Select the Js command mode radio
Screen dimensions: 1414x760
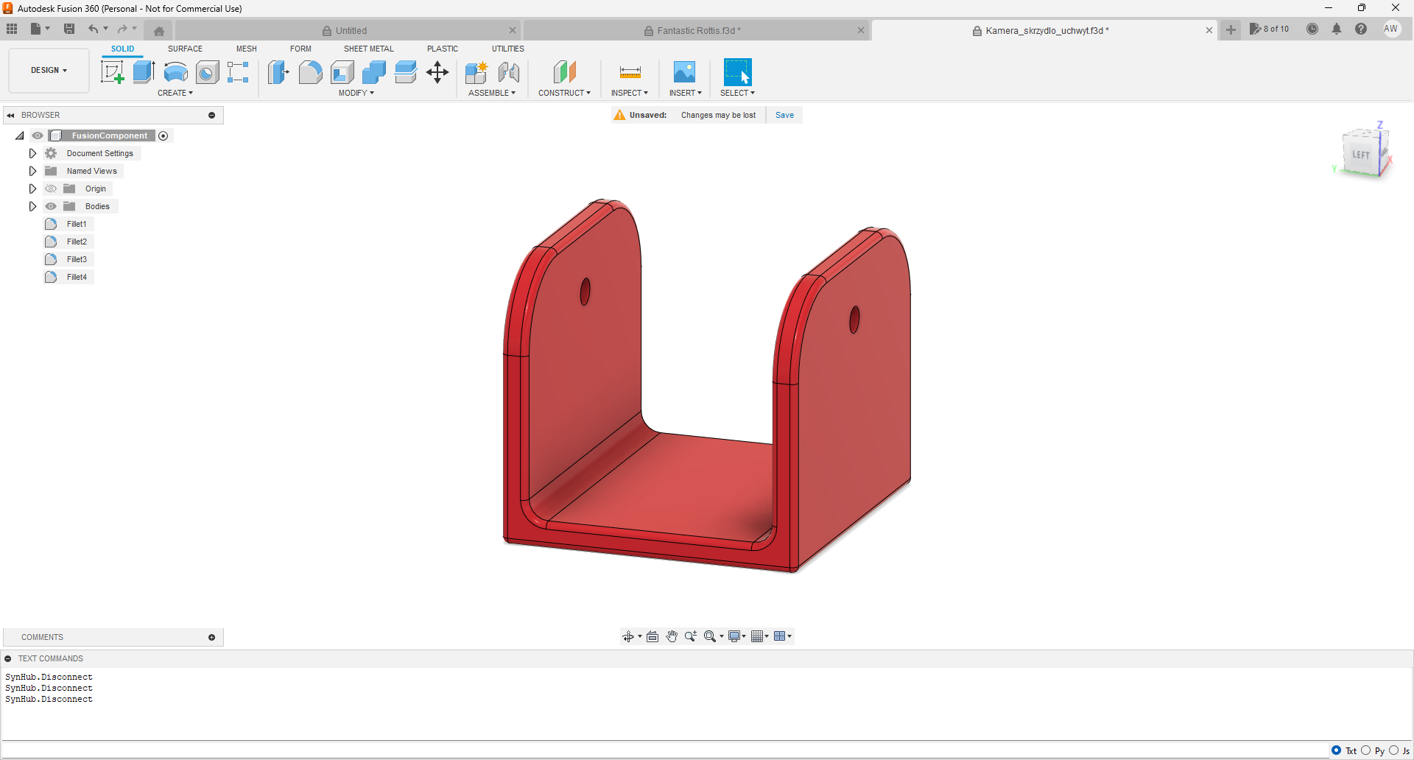pos(1394,750)
